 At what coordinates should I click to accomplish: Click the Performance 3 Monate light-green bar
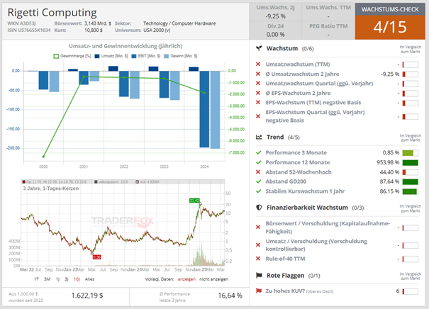[x=408, y=153]
